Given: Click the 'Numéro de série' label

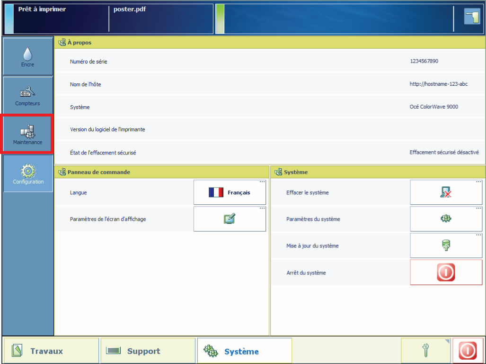Looking at the screenshot, I should [x=88, y=62].
